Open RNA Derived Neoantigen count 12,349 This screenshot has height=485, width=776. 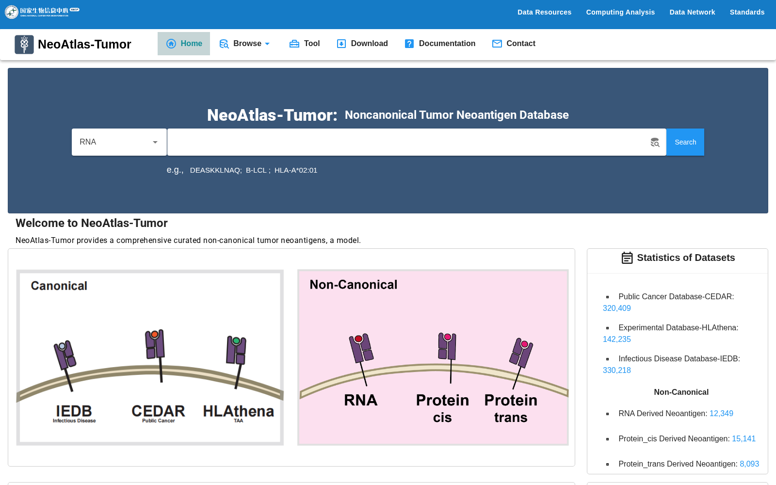[721, 414]
